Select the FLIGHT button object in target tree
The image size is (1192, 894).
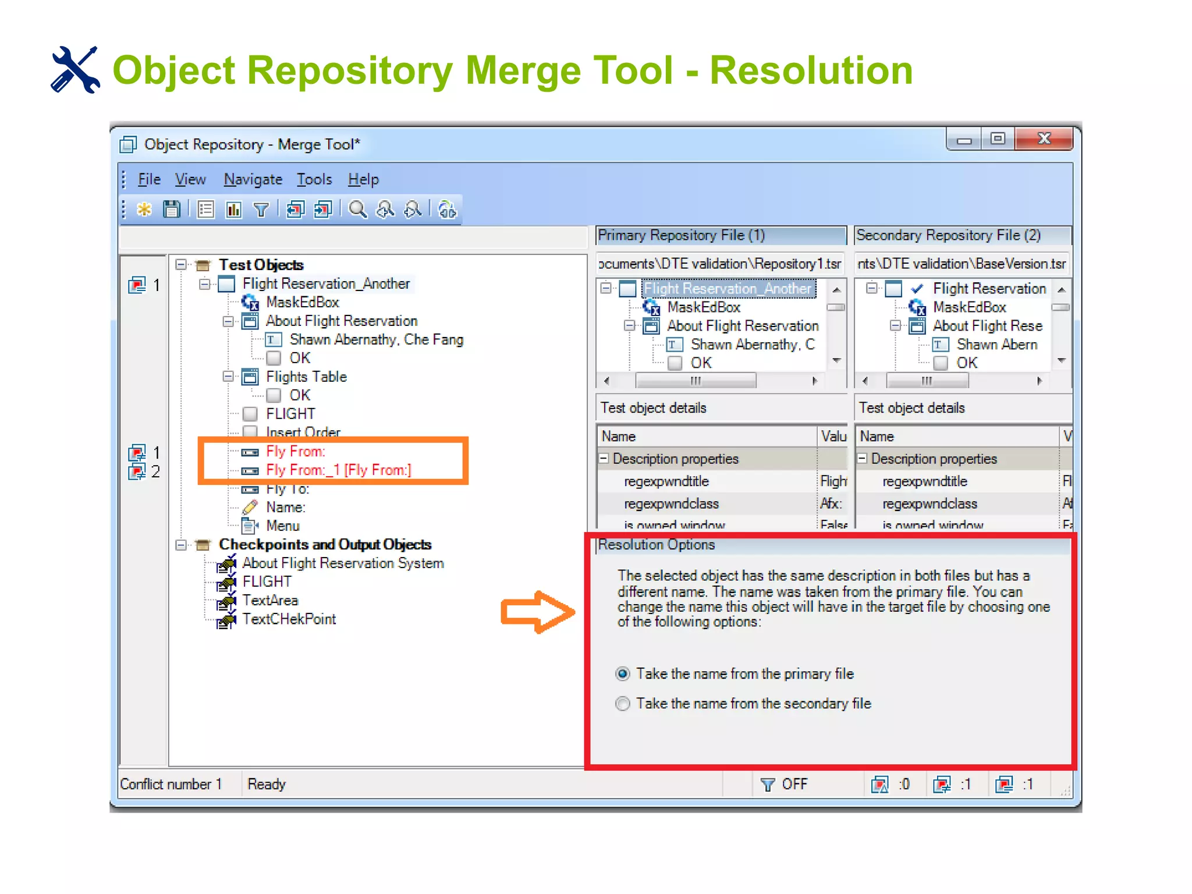point(290,414)
